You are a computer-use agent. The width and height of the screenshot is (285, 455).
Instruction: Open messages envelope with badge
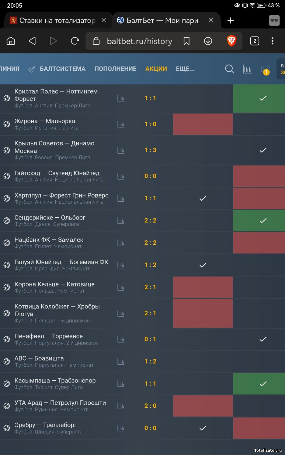pos(265,70)
